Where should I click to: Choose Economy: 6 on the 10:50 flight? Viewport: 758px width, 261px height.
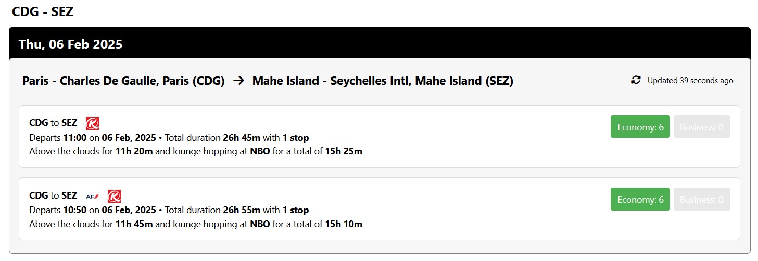(640, 199)
